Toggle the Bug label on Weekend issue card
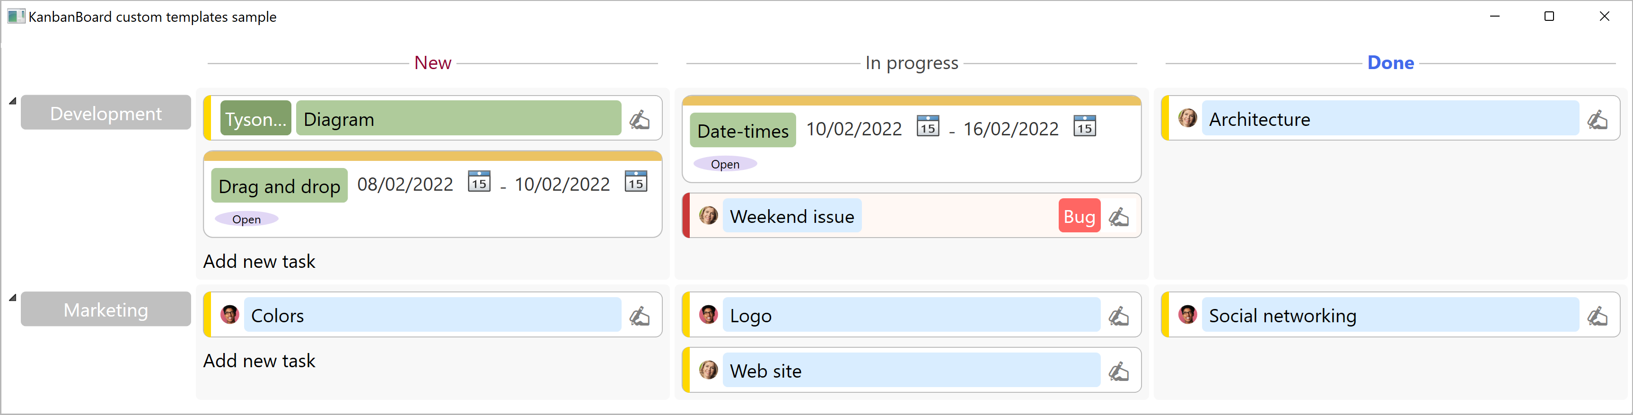Screen dimensions: 1633x415 (x=1079, y=216)
